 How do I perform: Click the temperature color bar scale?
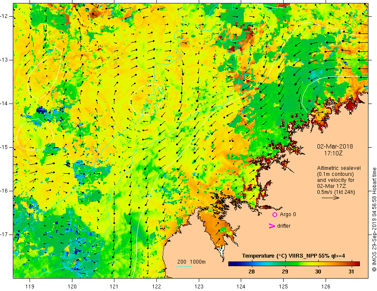(294, 264)
